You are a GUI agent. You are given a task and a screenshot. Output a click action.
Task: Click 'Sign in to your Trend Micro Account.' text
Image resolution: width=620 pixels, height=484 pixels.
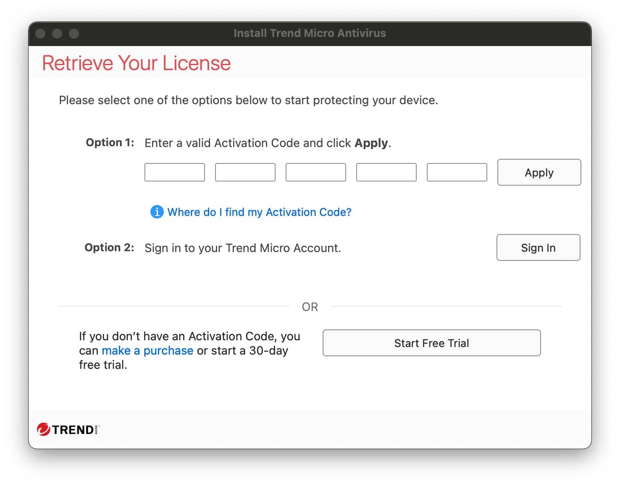coord(243,248)
